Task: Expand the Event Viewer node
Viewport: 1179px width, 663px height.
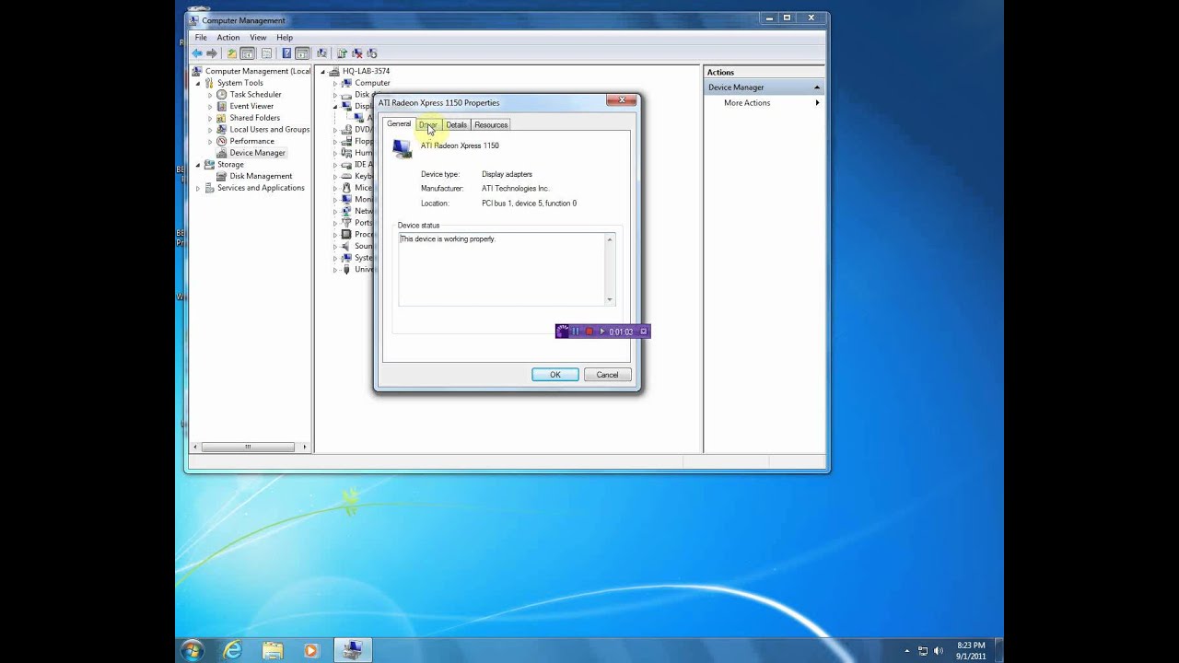Action: [x=210, y=106]
